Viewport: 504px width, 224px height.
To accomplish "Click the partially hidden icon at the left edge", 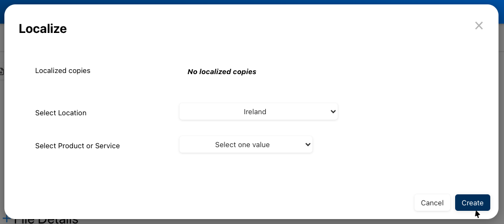I will [x=2, y=71].
